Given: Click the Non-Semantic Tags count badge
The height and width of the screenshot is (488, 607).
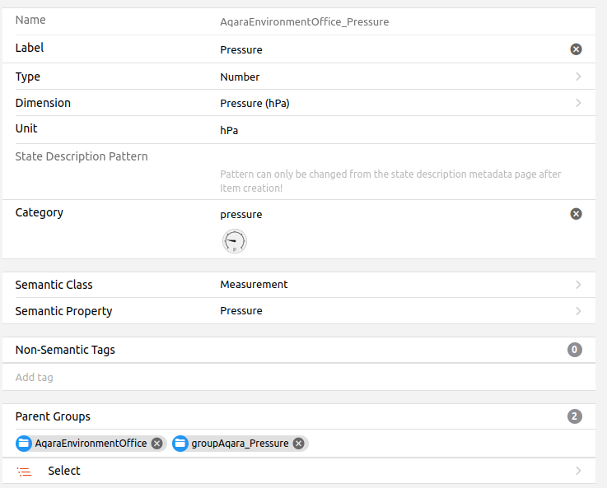Looking at the screenshot, I should [x=575, y=350].
